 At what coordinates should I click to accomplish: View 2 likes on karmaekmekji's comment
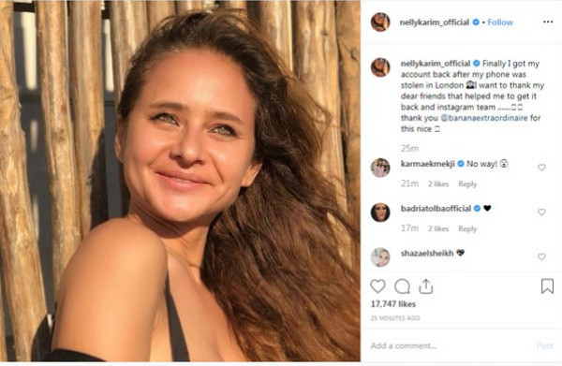point(438,184)
